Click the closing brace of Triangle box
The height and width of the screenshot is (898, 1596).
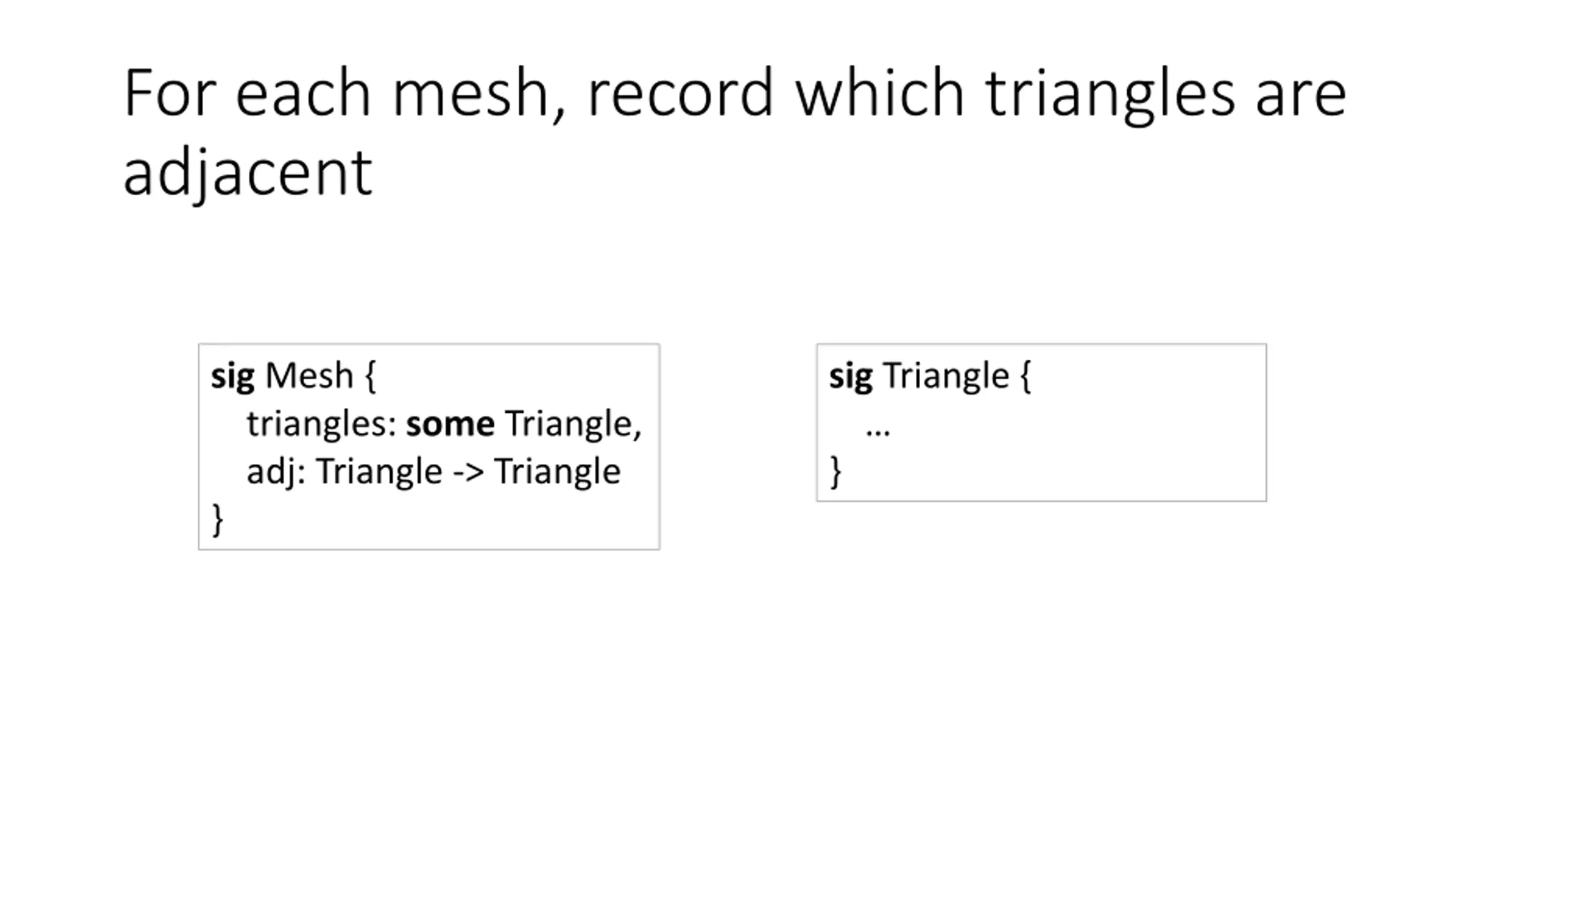tap(835, 472)
